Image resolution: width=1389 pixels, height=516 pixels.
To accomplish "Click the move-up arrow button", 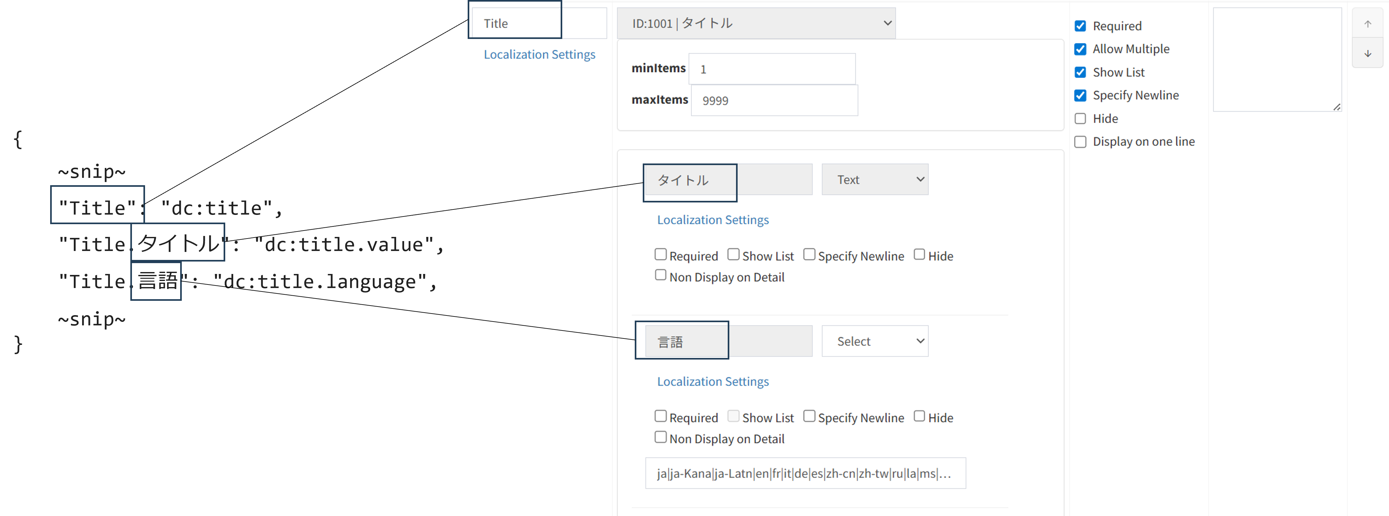I will click(1367, 24).
